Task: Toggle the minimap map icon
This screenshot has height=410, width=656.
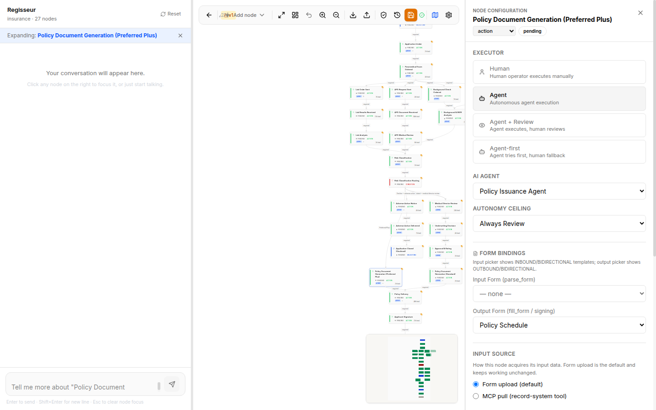Action: [435, 15]
